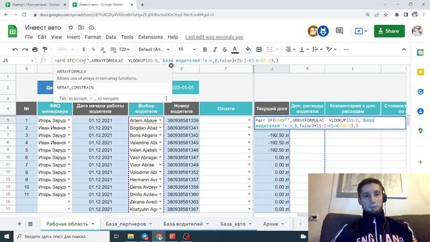
Task: Select the ARRAYFORMULA suggestion
Action: [x=113, y=75]
